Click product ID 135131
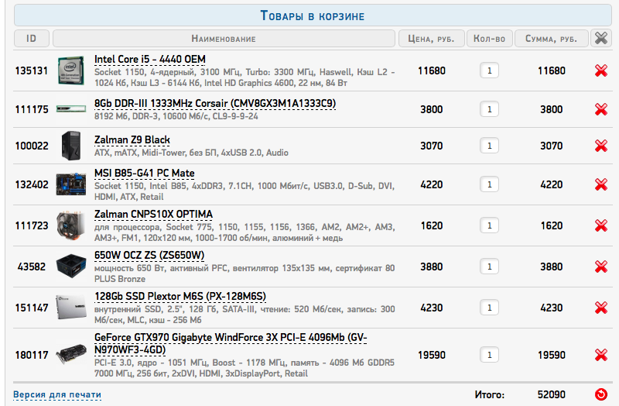Image resolution: width=619 pixels, height=406 pixels. (x=32, y=71)
